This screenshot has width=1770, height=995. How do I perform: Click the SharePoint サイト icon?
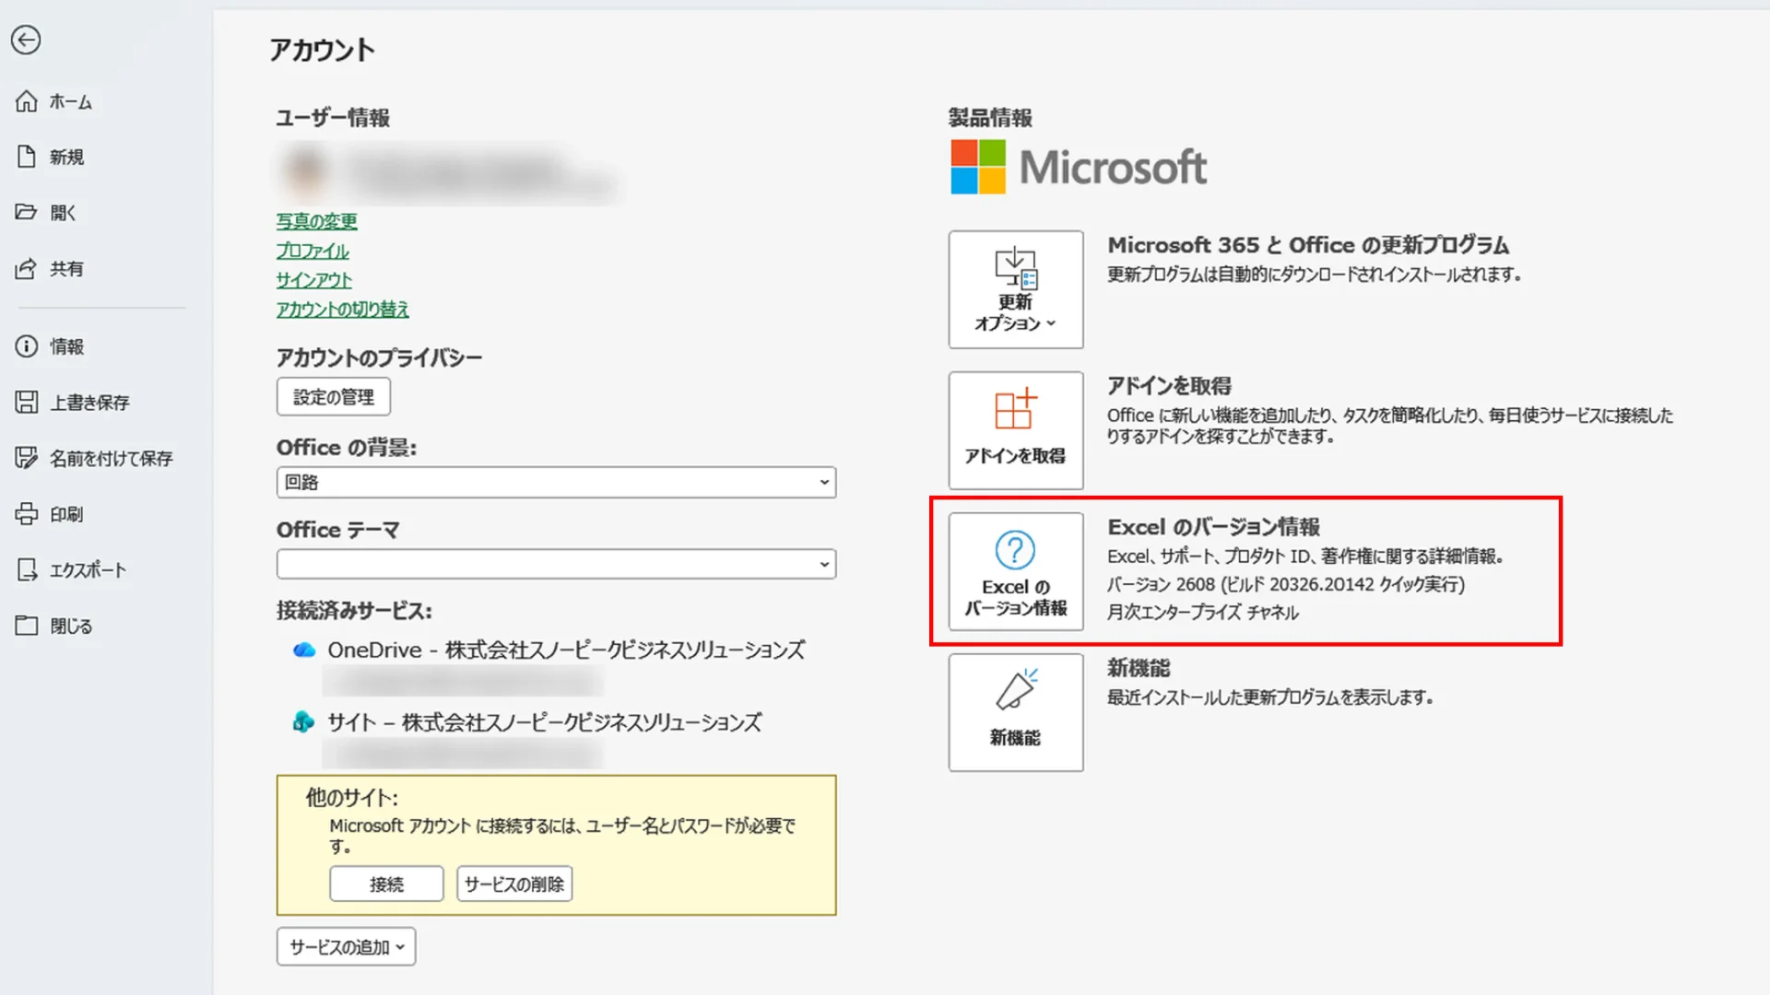pos(303,722)
